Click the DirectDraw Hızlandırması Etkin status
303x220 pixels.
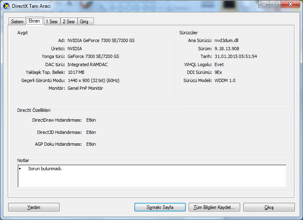[x=91, y=120]
